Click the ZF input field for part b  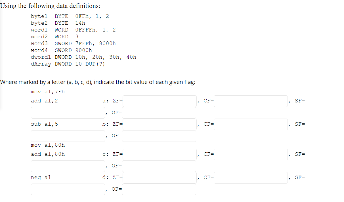(x=159, y=124)
